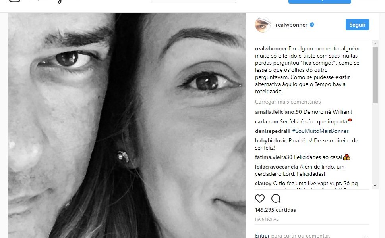Viewport: 385px width, 238px height.
Task: Expand Carregar mais comentários
Action: tap(288, 102)
